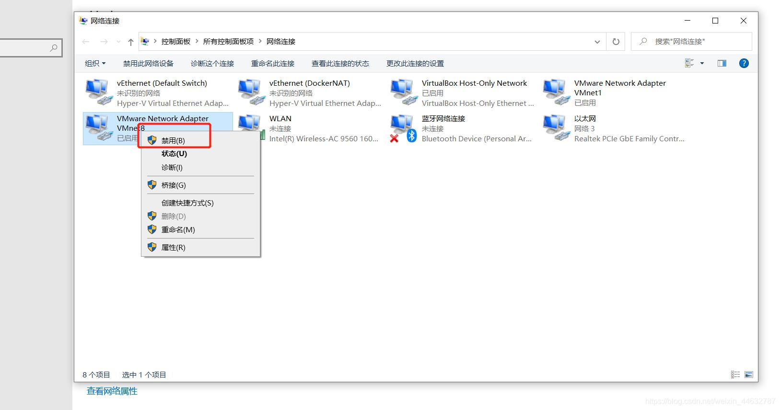
Task: Select the WLAN connection name
Action: 280,118
